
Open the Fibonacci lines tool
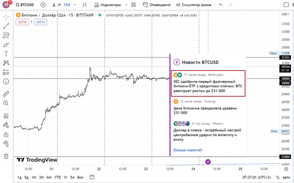6,35
